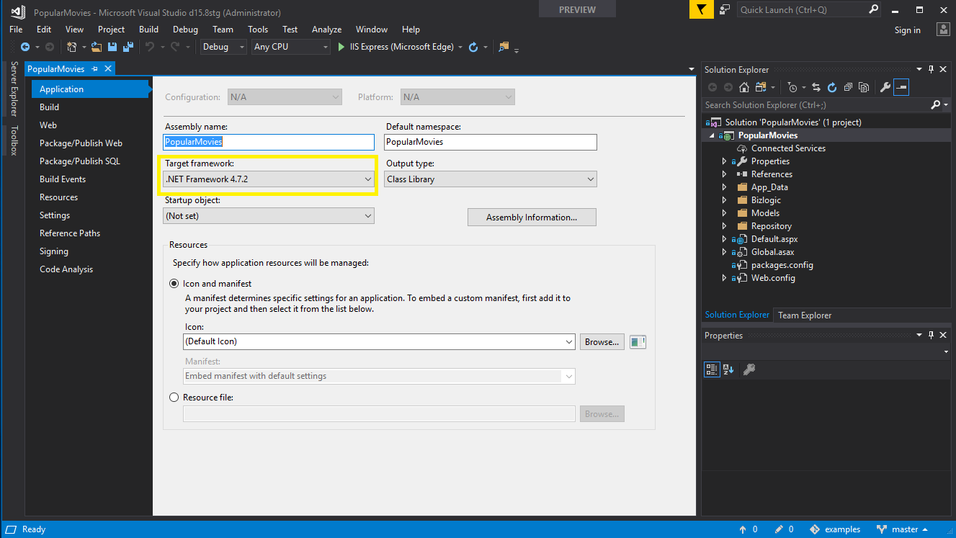Click the icon preview swatch beside Browse
956x538 pixels.
(x=638, y=342)
